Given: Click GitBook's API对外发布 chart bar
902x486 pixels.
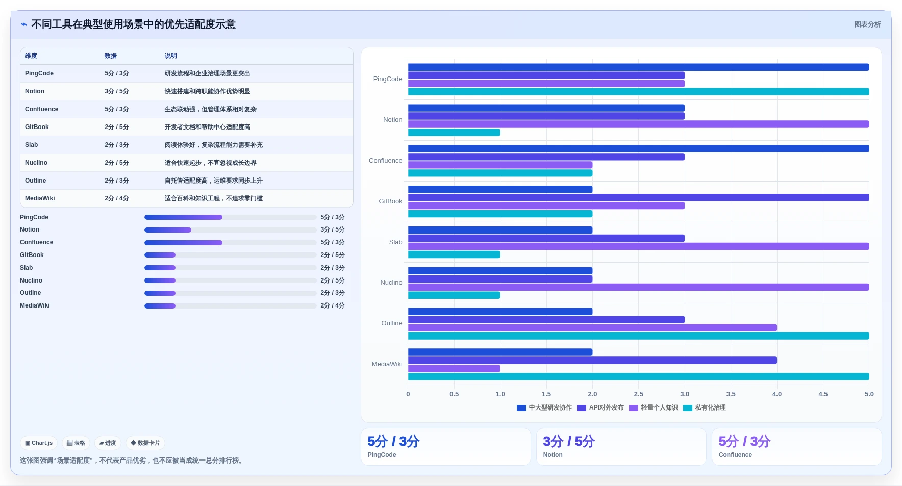Looking at the screenshot, I should click(x=638, y=198).
